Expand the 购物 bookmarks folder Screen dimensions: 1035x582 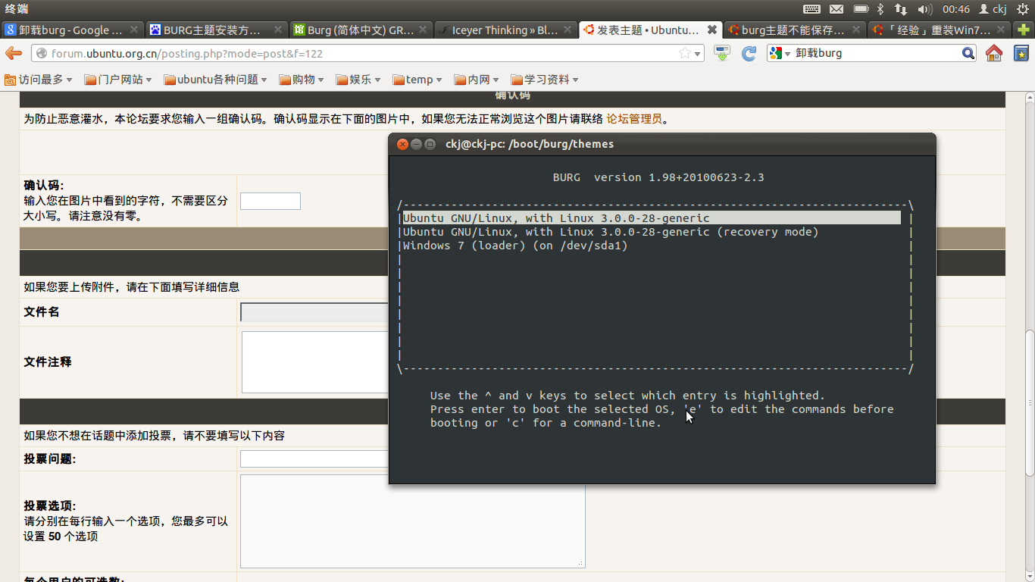point(302,80)
